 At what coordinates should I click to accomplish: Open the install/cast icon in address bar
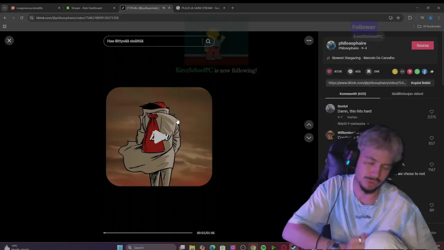[x=391, y=18]
